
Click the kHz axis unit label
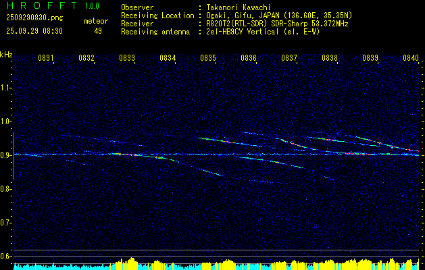pos(6,55)
